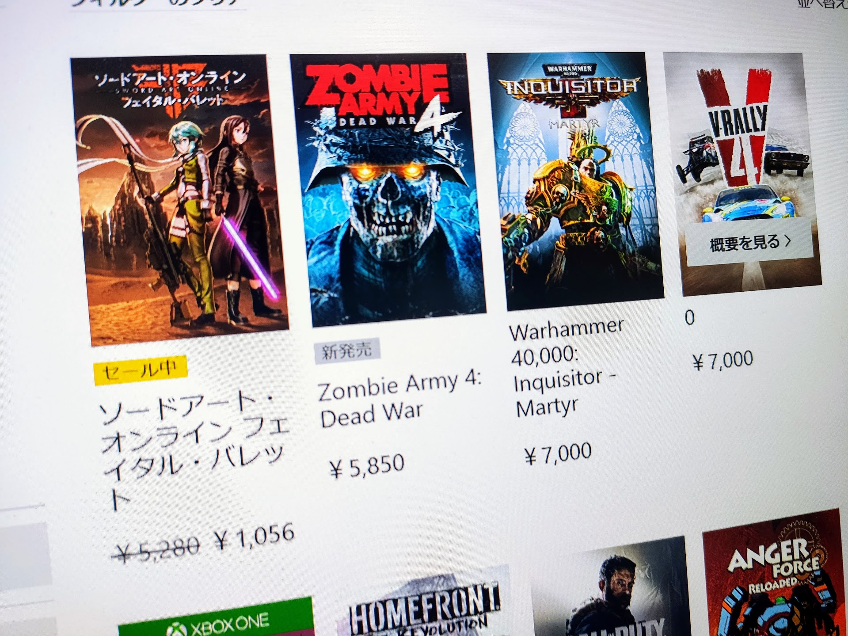
Task: Click the yellow セール中 sale badge
Action: tap(141, 369)
